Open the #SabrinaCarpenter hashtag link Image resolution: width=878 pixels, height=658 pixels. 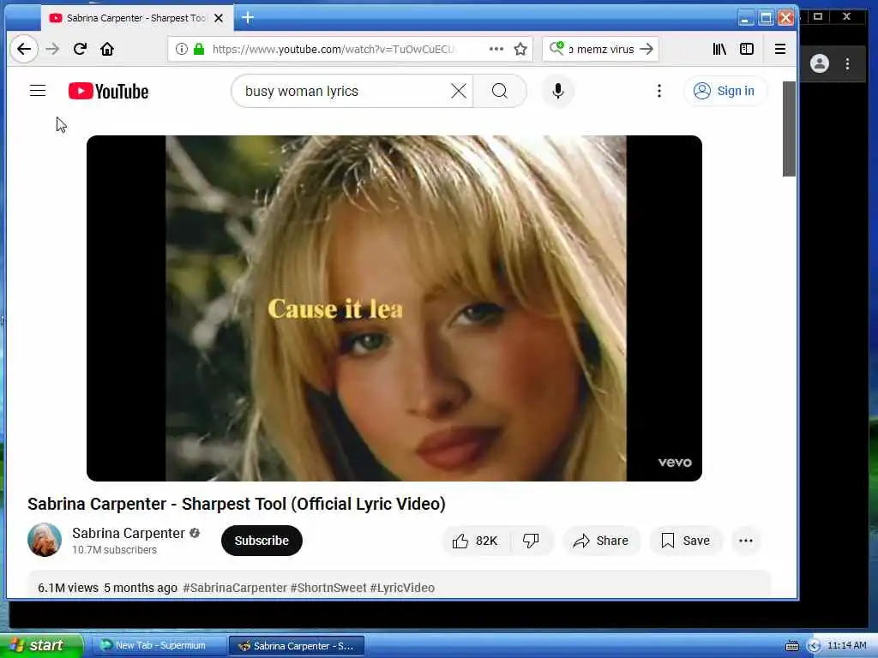click(x=235, y=588)
